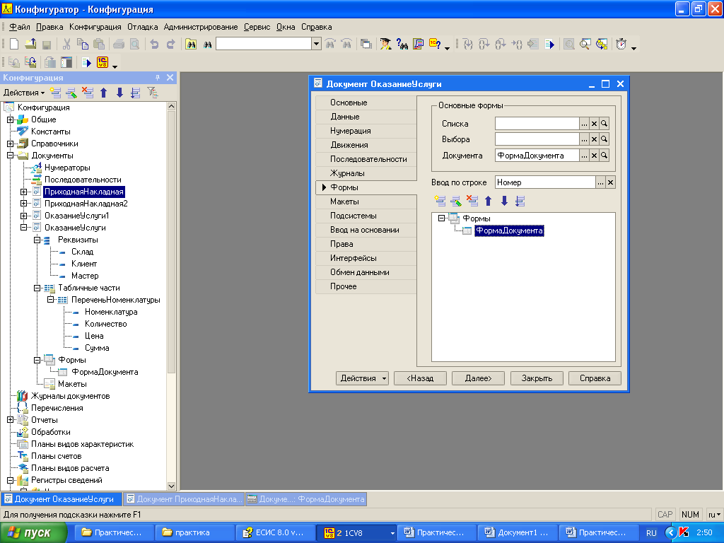Click the stopwatch performance measurement icon
The image size is (724, 543).
point(621,44)
